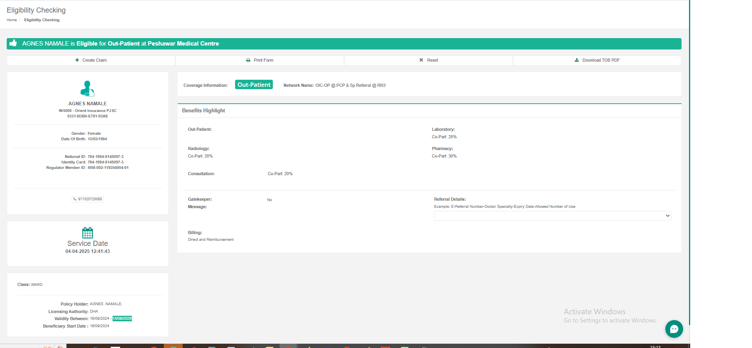The width and height of the screenshot is (752, 348).
Task: Click the green eligibility banner for AGNES NAMALE
Action: pos(343,44)
